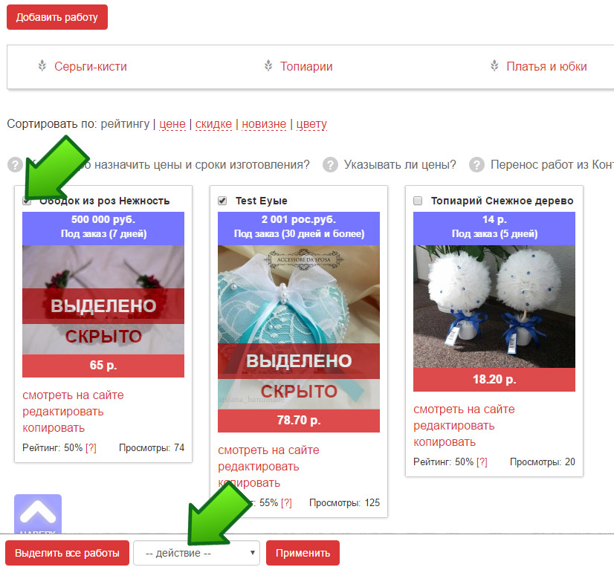Open rating help [?] for 50% with 74 views
Viewport: 614px width, 570px height.
coord(91,447)
